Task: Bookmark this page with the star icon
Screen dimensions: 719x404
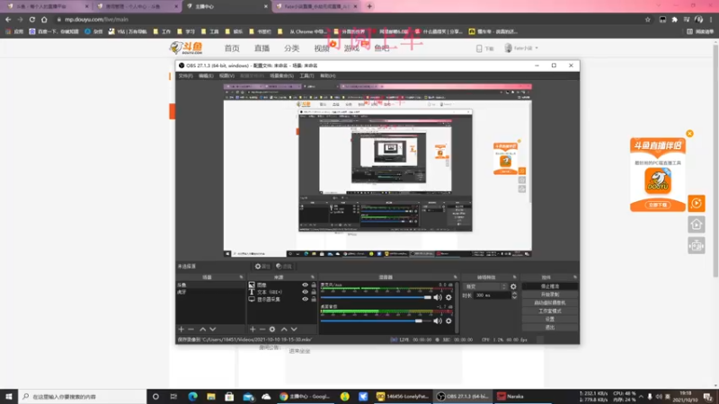Action: coord(647,19)
